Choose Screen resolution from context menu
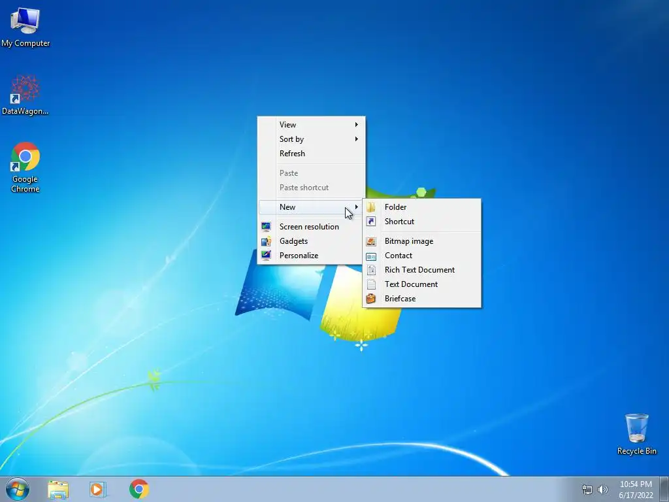 tap(311, 227)
